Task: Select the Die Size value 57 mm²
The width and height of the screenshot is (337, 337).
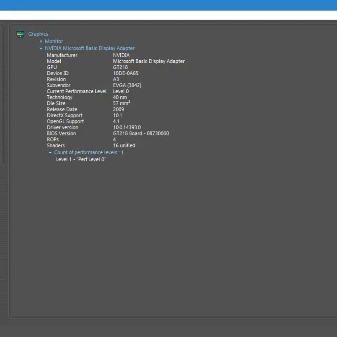Action: pos(121,103)
